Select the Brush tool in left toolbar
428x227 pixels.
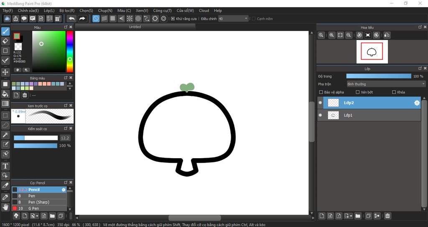click(x=5, y=31)
